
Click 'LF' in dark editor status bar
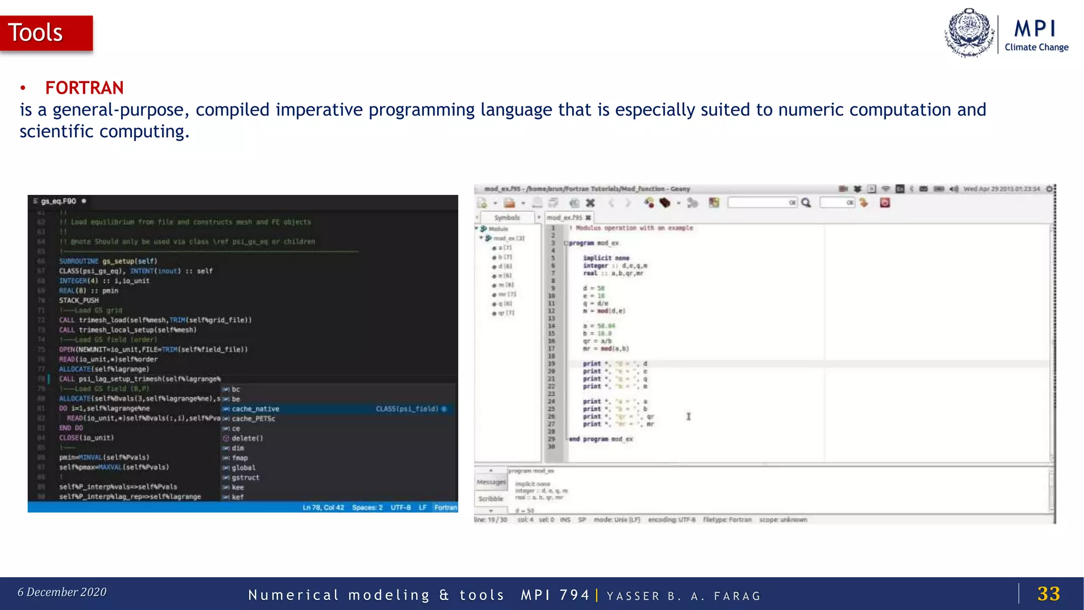click(x=422, y=507)
